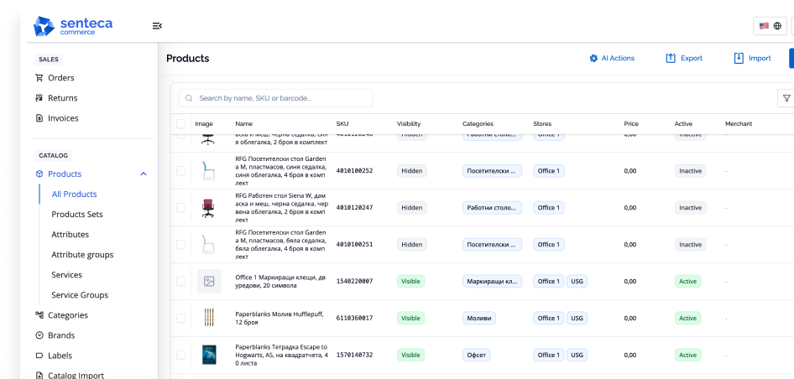
Task: Open the Categories tree icon
Action: coord(39,315)
